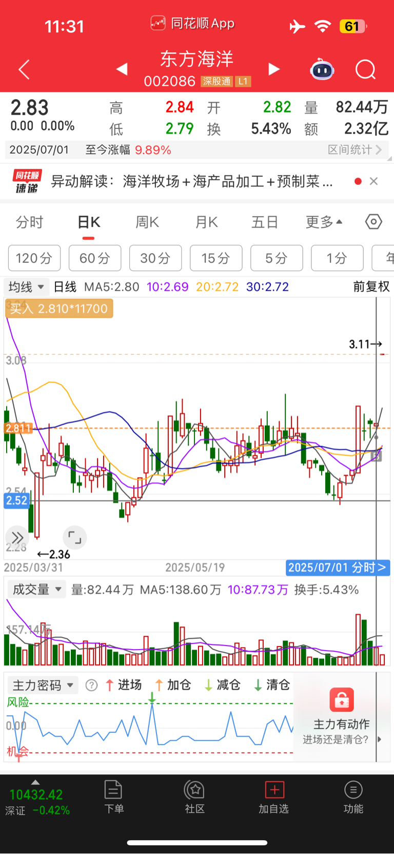Open the search magnifier
Viewport: 394px width, 854px height.
366,69
